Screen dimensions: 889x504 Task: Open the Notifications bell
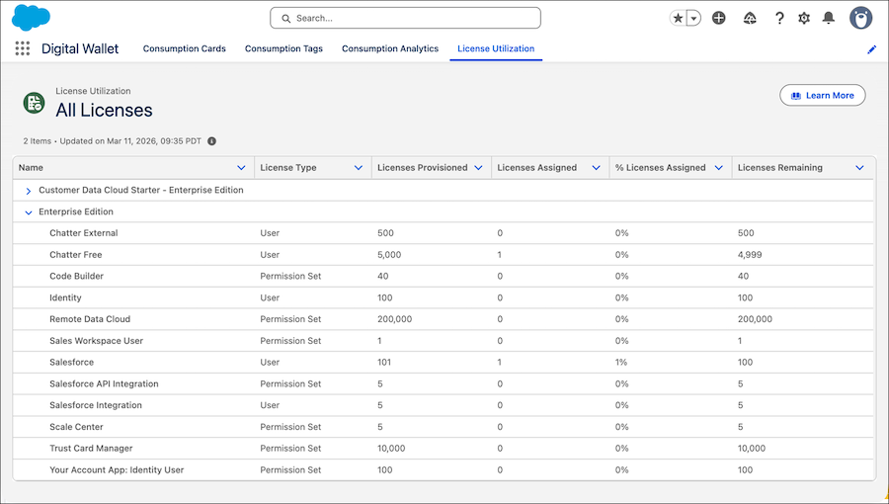coord(829,18)
